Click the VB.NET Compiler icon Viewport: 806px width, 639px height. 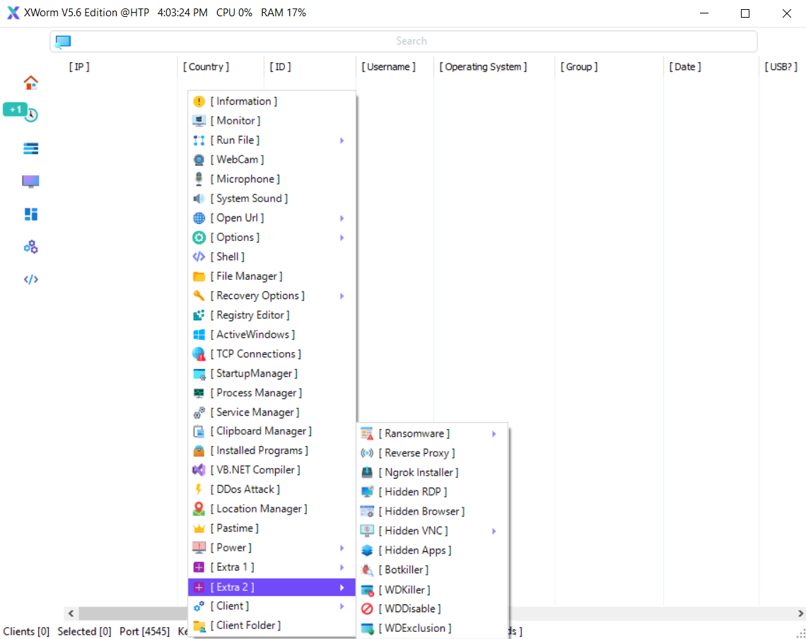(x=199, y=470)
